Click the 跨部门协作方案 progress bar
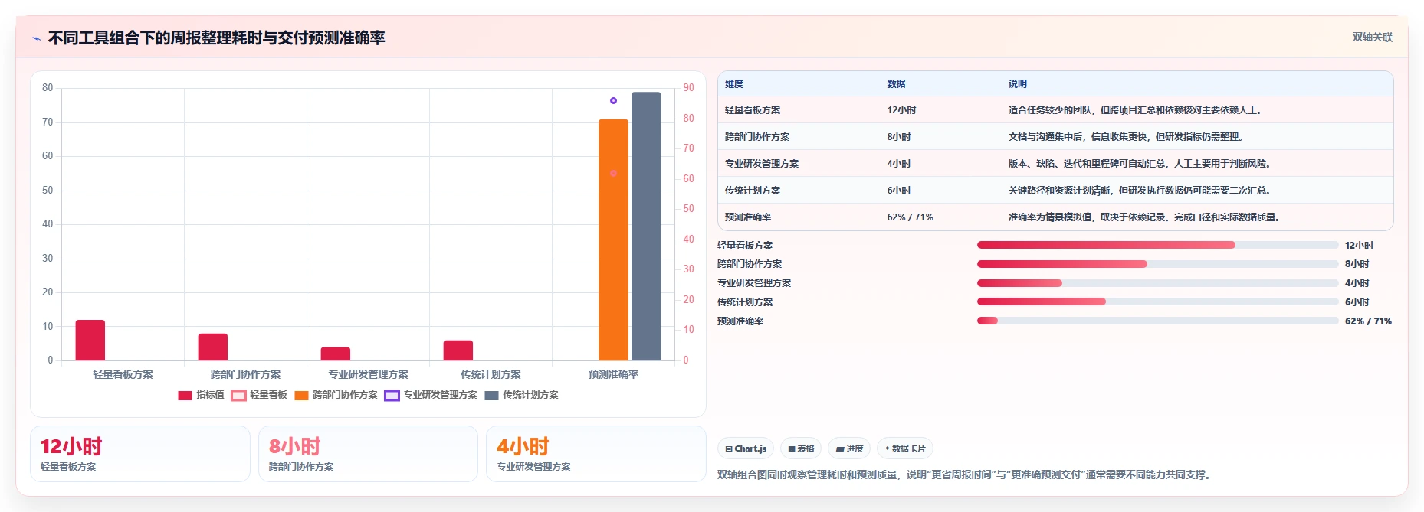Screen dimensions: 1424x512 point(1157,264)
